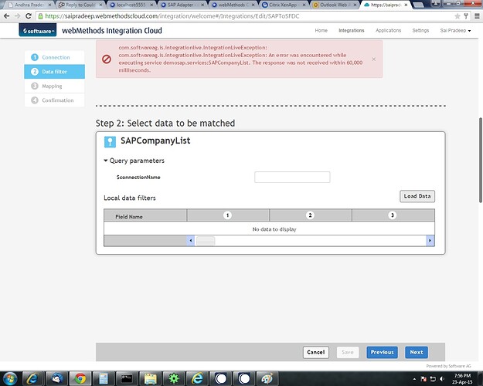The height and width of the screenshot is (386, 483).
Task: Switch to the localhost:5555 browser tab
Action: pos(131,5)
